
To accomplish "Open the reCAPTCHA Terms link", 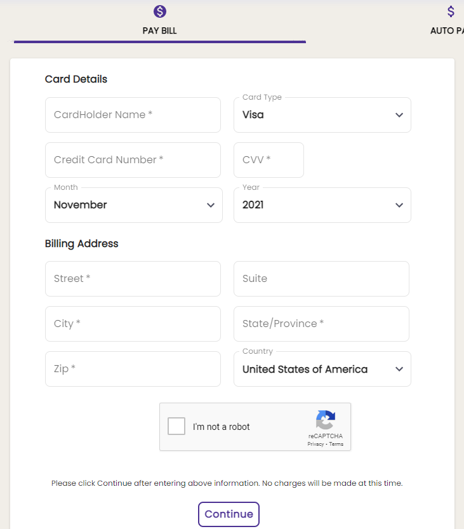I will point(336,444).
